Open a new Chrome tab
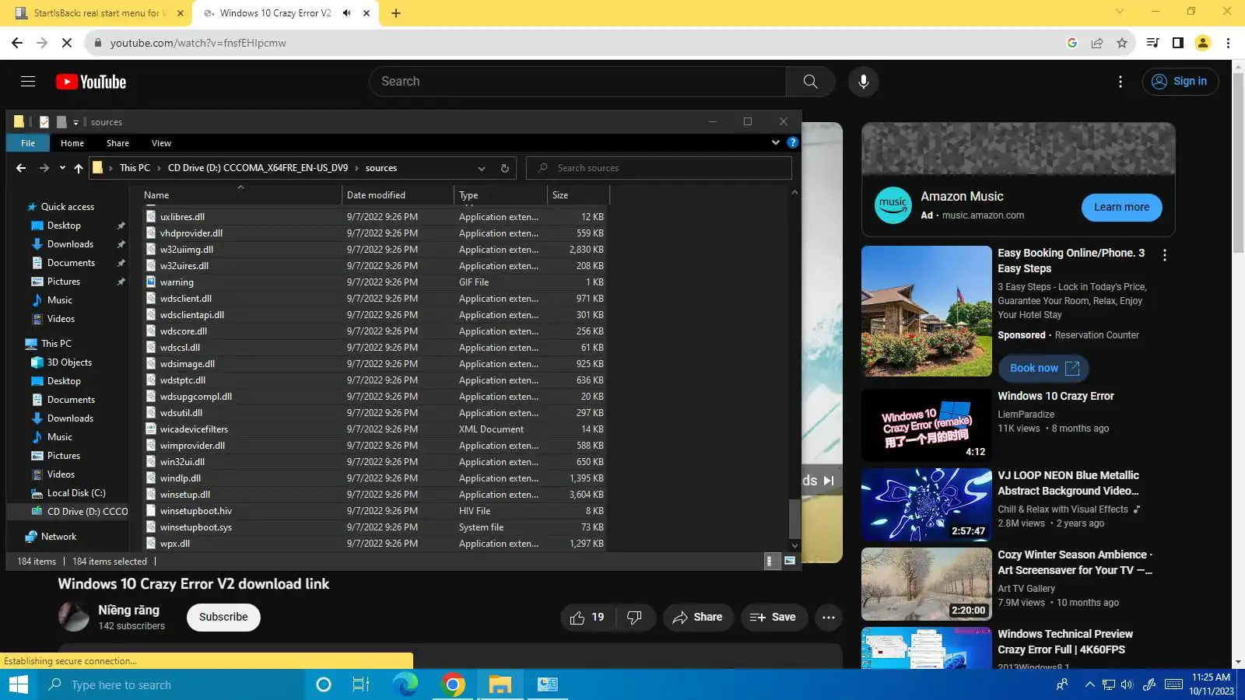The image size is (1245, 700). (396, 13)
